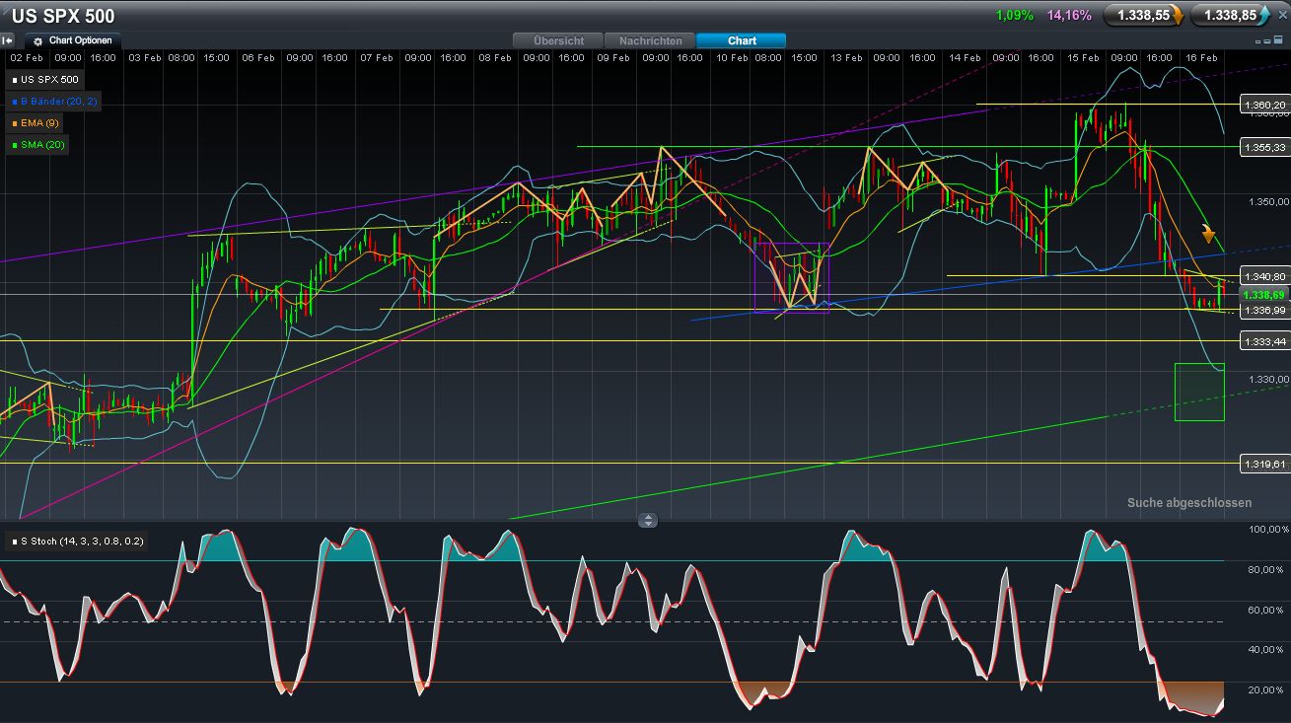Switch to the Nachrichten tab
The height and width of the screenshot is (723, 1291).
[650, 40]
